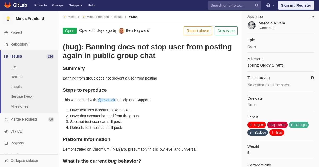Click the Report abuse button

coord(198,31)
